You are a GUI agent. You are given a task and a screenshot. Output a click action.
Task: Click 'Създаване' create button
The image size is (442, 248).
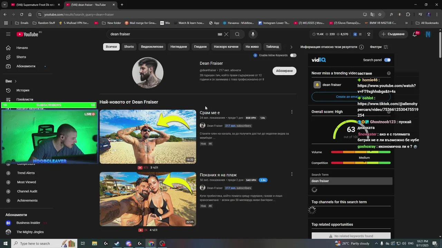coord(393,34)
